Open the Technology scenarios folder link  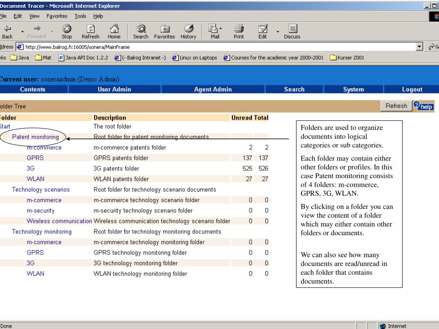tap(41, 189)
